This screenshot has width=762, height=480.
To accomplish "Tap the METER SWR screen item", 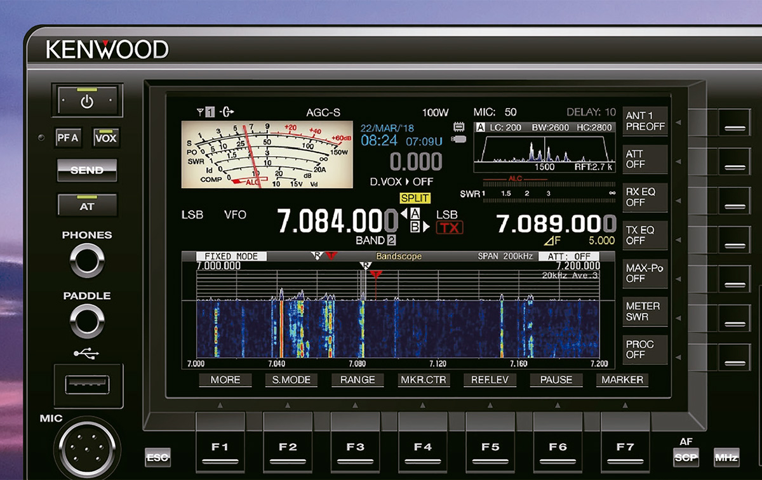I will click(x=645, y=311).
